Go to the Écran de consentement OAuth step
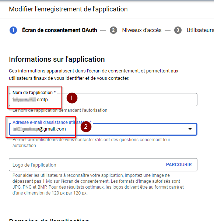Screen dimensions: 214x221 pos(60,30)
